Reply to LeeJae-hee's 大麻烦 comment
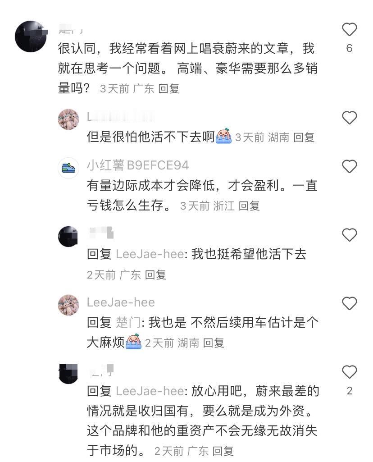The image size is (373, 462). pyautogui.click(x=214, y=343)
